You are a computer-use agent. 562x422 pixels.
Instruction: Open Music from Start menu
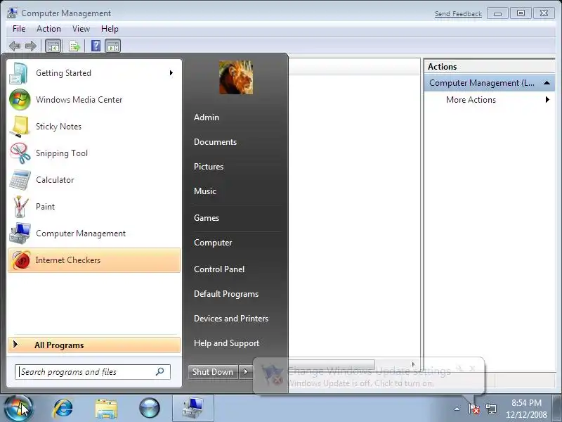(x=205, y=191)
